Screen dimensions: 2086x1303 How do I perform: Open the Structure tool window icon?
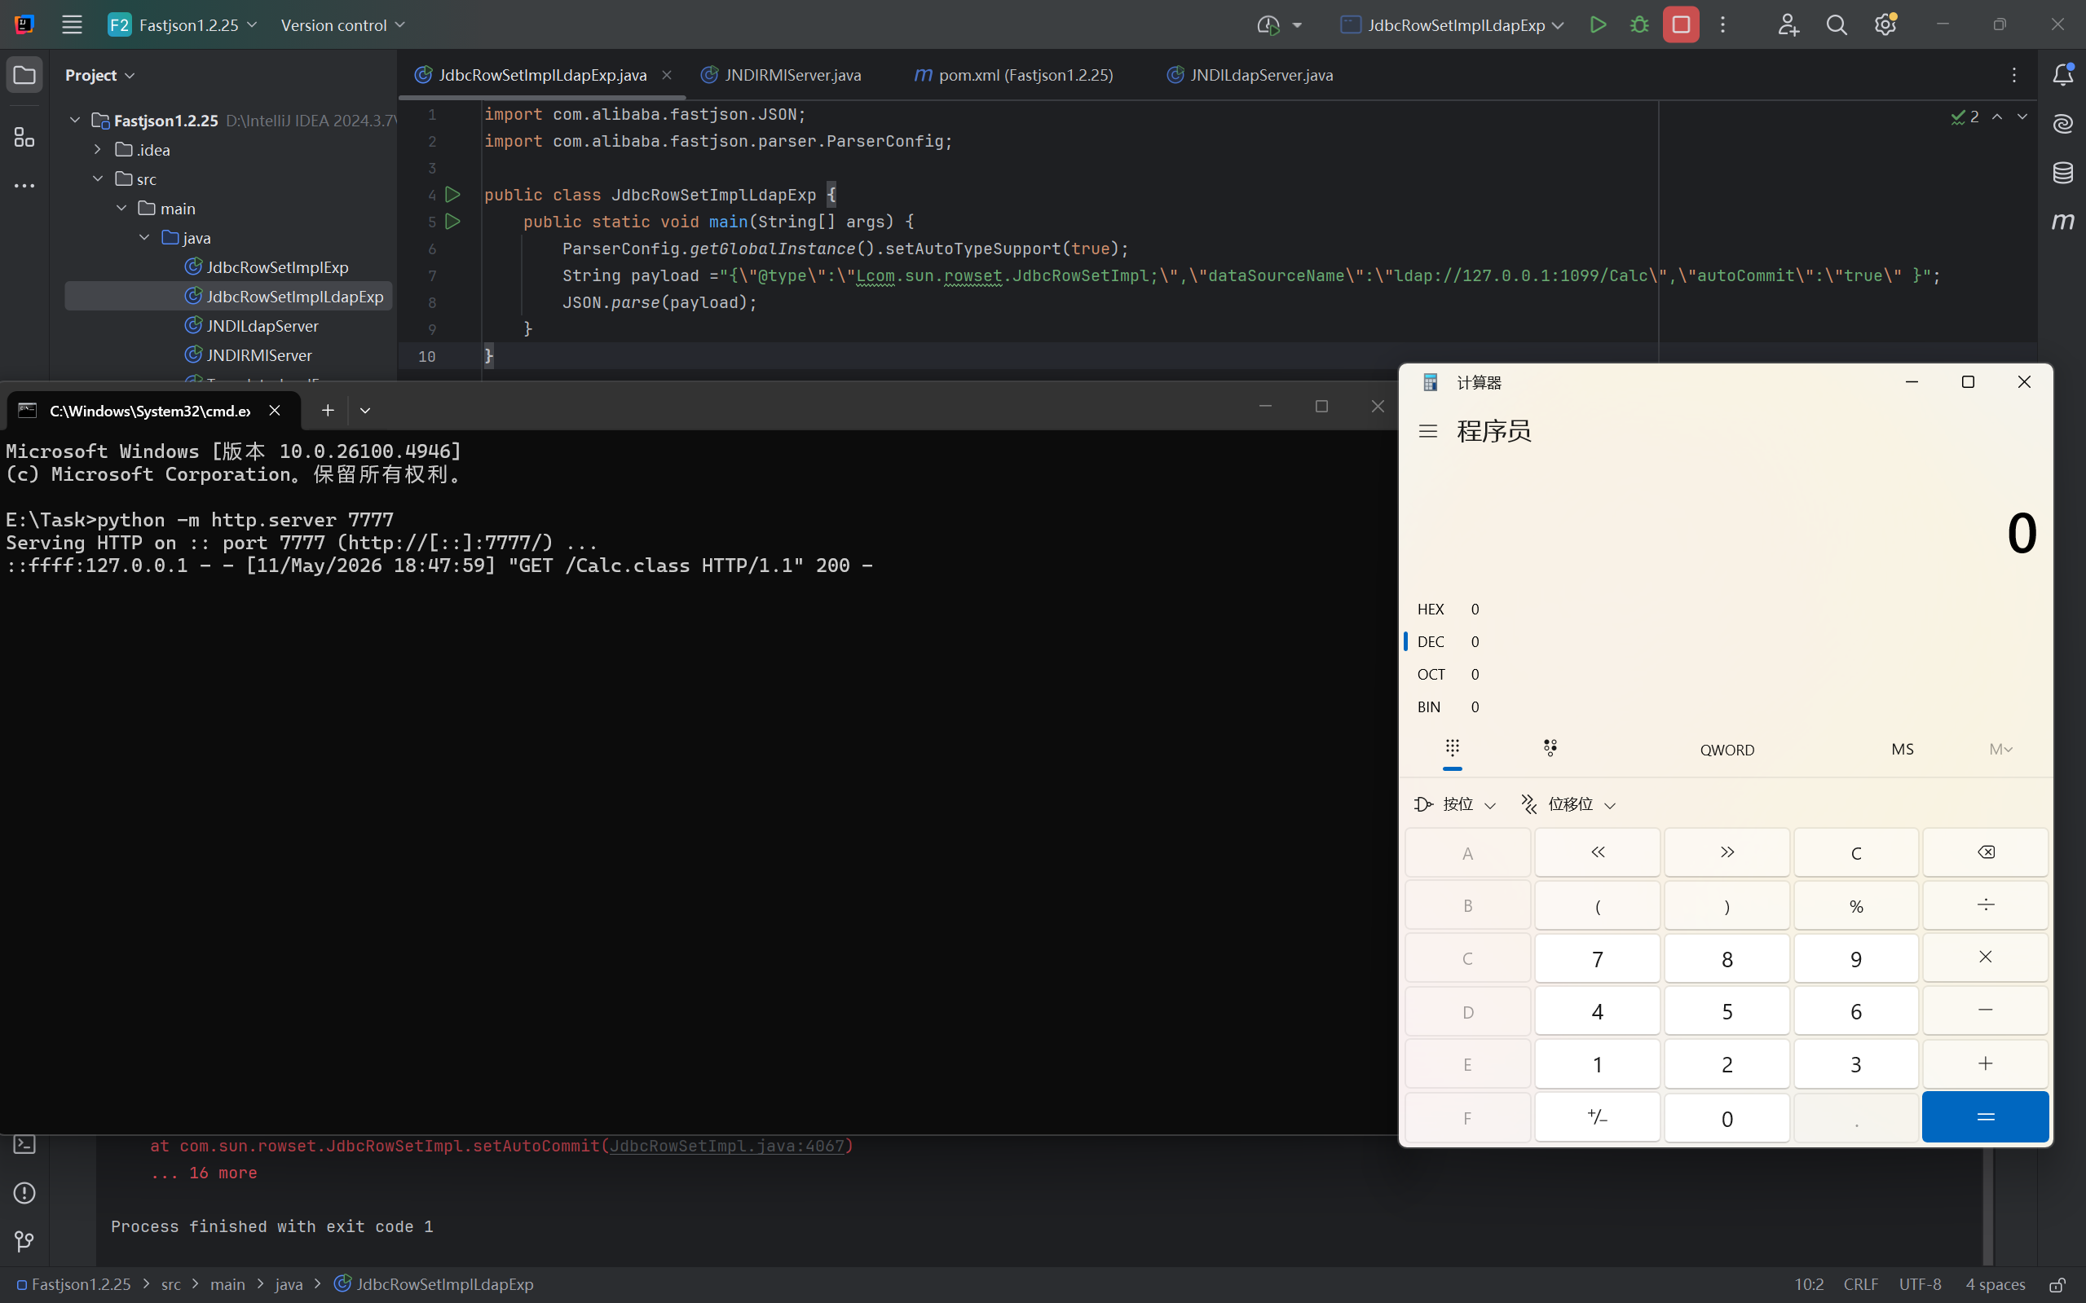coord(24,137)
